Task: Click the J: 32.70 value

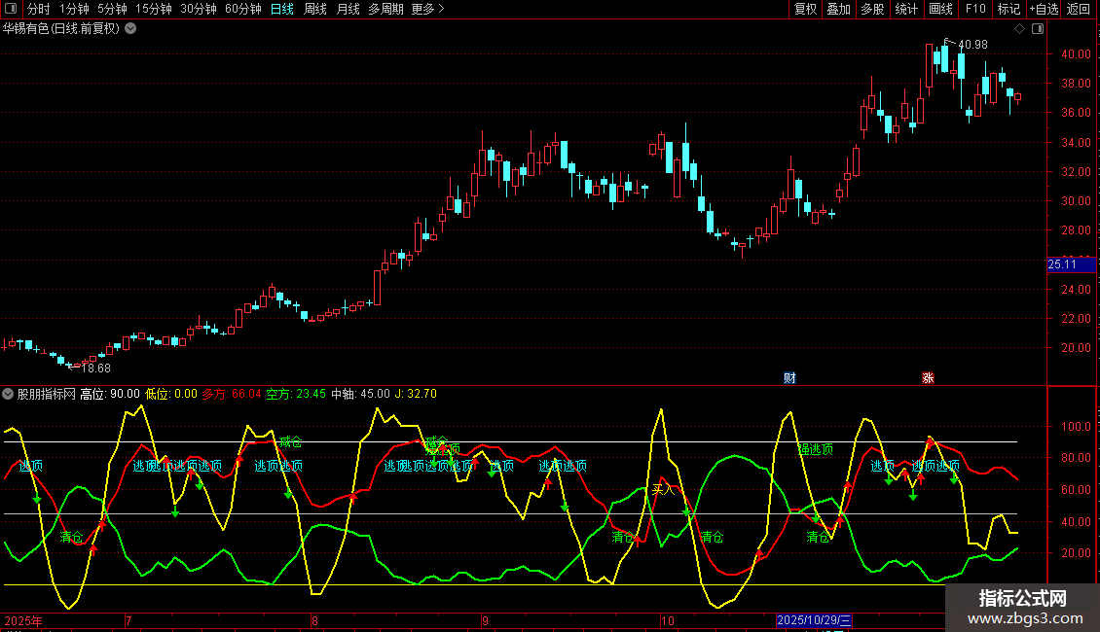Action: [x=416, y=394]
